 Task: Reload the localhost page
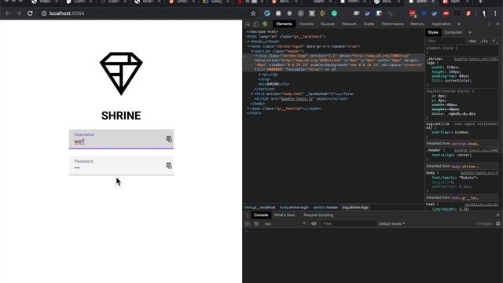tap(30, 13)
